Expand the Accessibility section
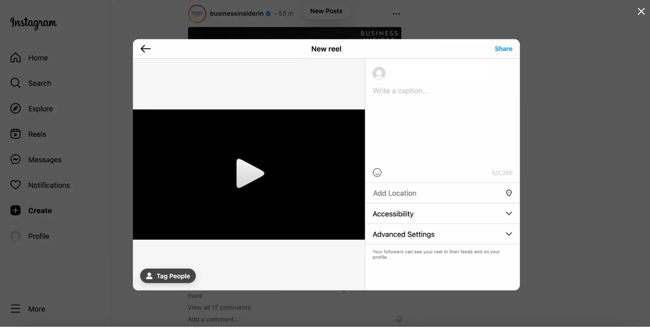This screenshot has width=650, height=329. coord(442,214)
